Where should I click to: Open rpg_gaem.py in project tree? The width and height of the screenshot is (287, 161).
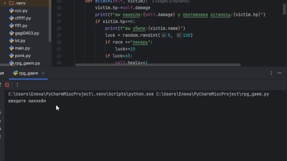click(x=27, y=63)
